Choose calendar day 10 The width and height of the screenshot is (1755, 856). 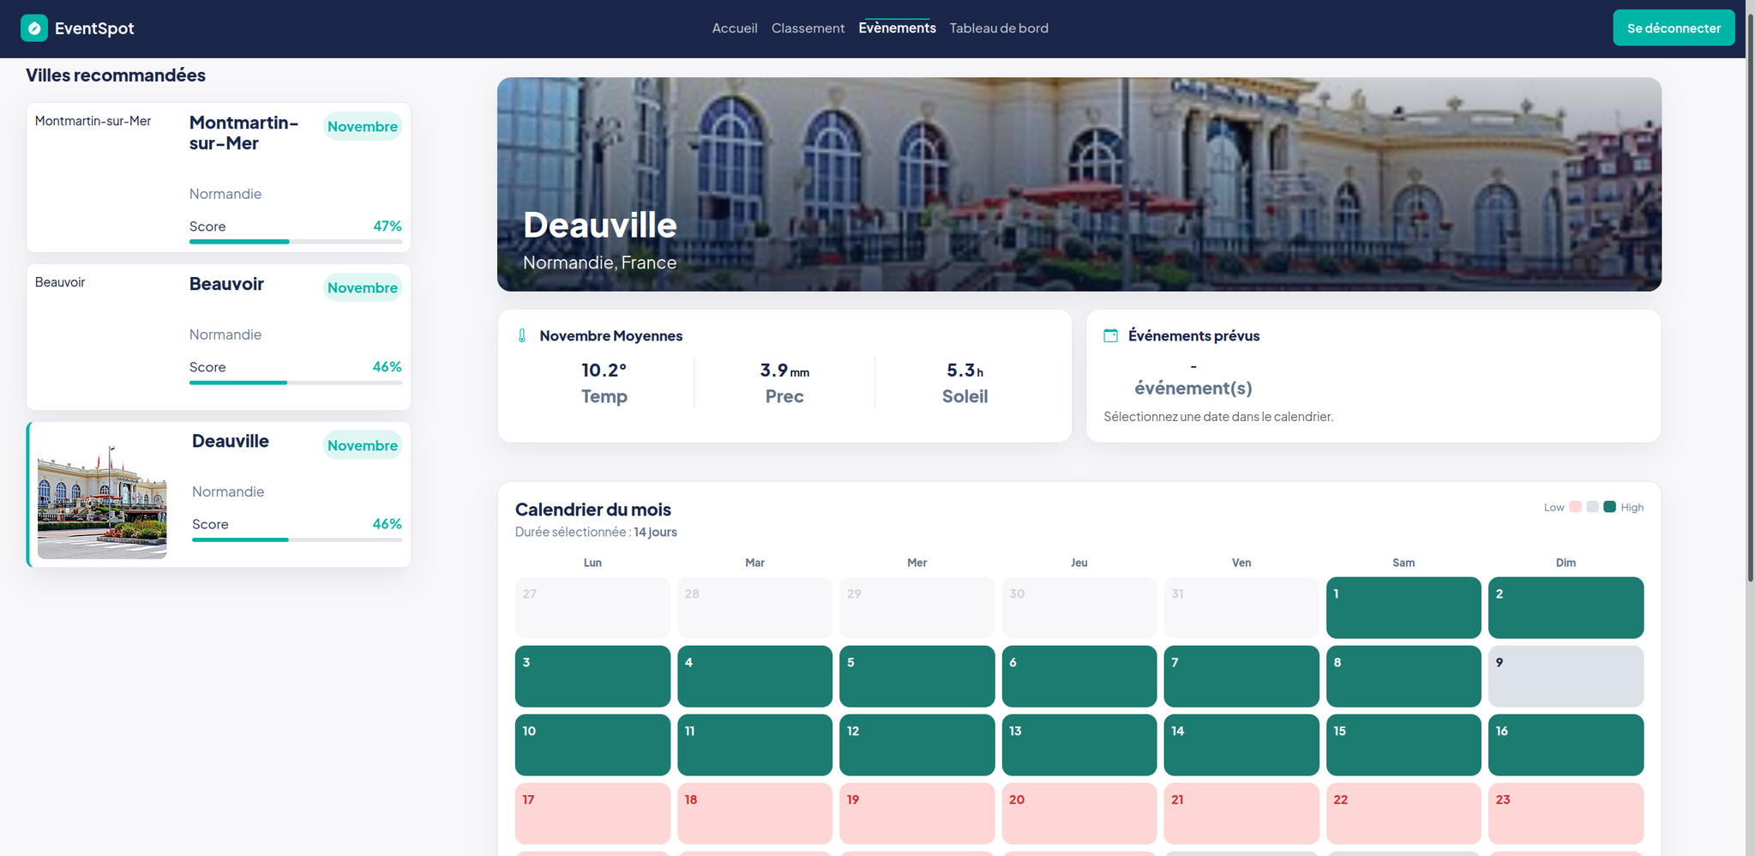click(592, 744)
